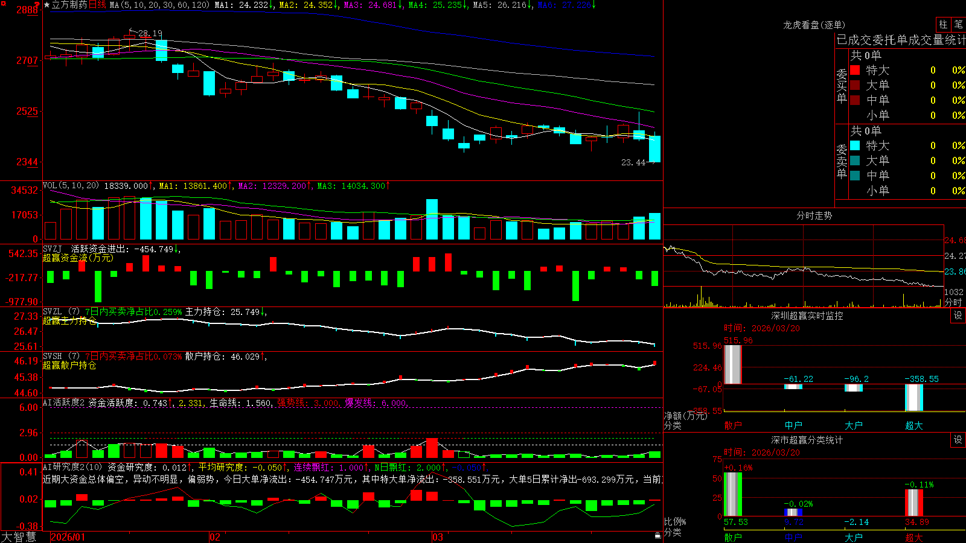Image resolution: width=966 pixels, height=543 pixels.
Task: Click the MA4: 25.235 value
Action: point(438,5)
